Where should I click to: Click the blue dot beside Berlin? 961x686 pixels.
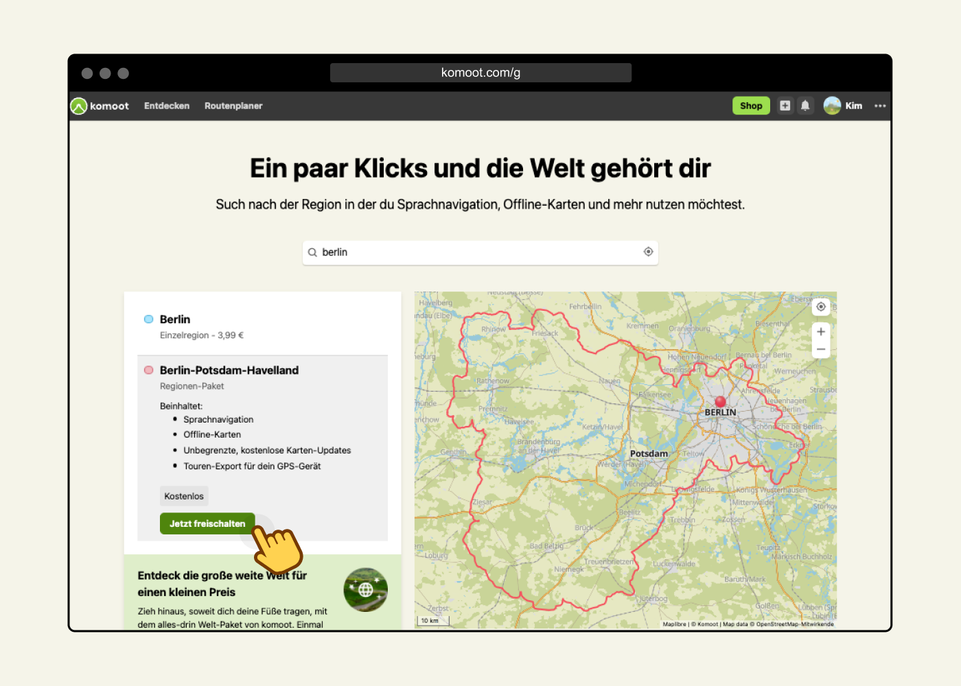click(148, 319)
